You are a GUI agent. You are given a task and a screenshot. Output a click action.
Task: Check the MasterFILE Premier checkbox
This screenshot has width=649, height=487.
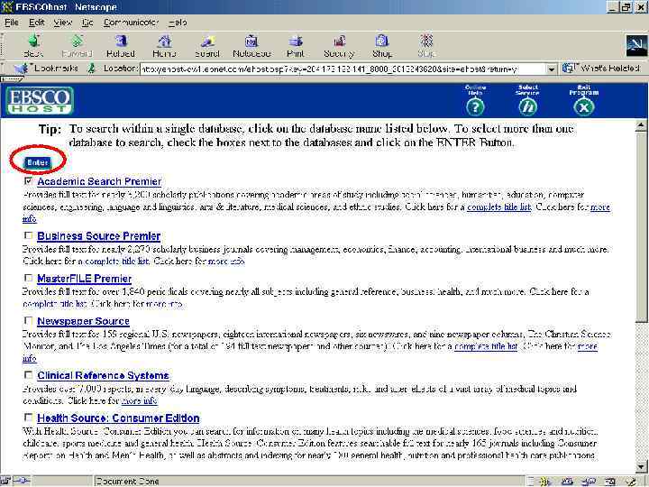point(28,278)
